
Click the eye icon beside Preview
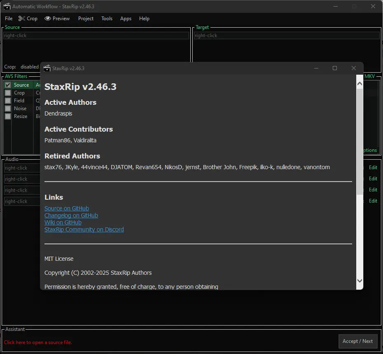tap(48, 19)
